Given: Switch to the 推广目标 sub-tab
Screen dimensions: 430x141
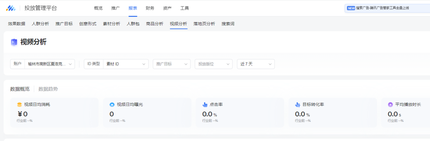Looking at the screenshot, I should [x=64, y=24].
